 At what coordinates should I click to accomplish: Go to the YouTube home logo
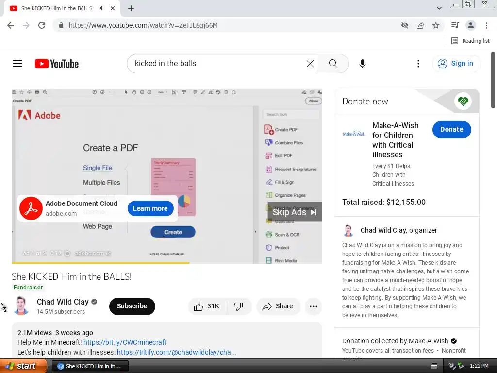coord(57,64)
